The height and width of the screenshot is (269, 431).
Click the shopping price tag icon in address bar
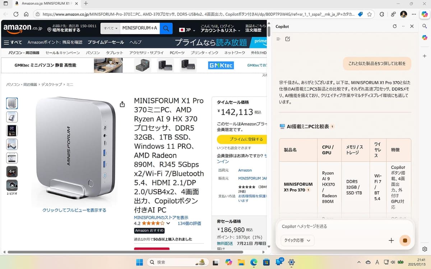pyautogui.click(x=360, y=14)
